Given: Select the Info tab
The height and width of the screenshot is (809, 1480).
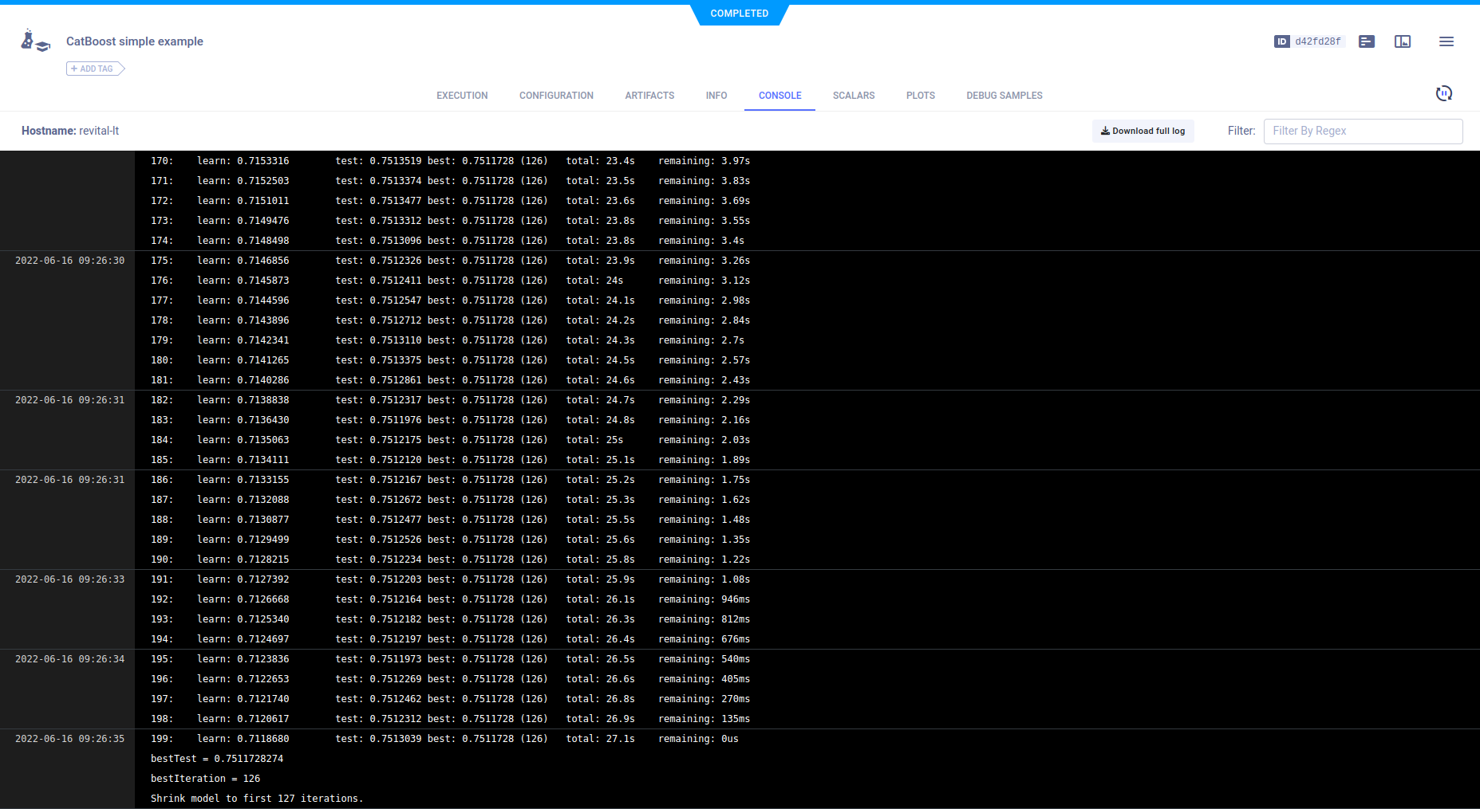Looking at the screenshot, I should pyautogui.click(x=716, y=96).
